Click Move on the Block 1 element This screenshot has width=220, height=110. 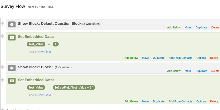point(188,71)
